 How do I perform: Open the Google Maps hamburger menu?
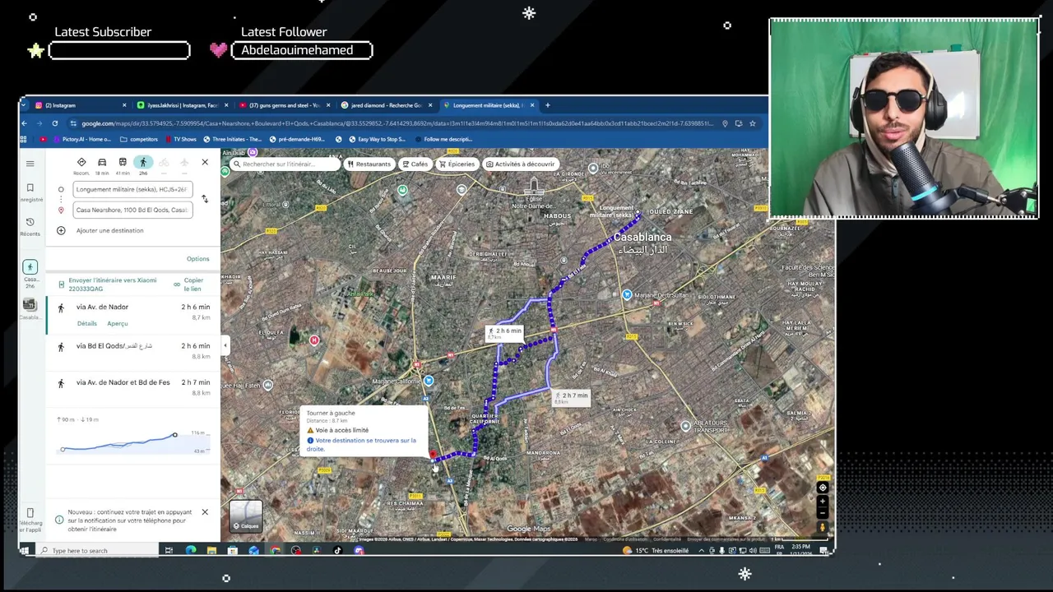[30, 164]
